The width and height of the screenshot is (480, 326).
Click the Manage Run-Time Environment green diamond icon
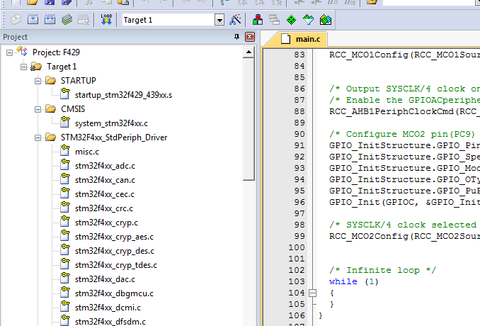[x=291, y=20]
